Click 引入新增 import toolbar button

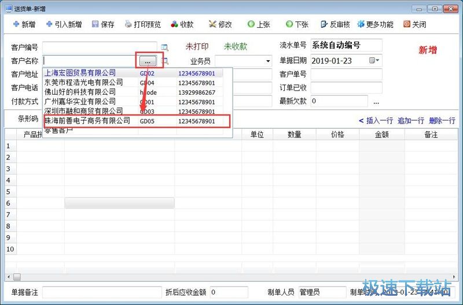pos(64,24)
